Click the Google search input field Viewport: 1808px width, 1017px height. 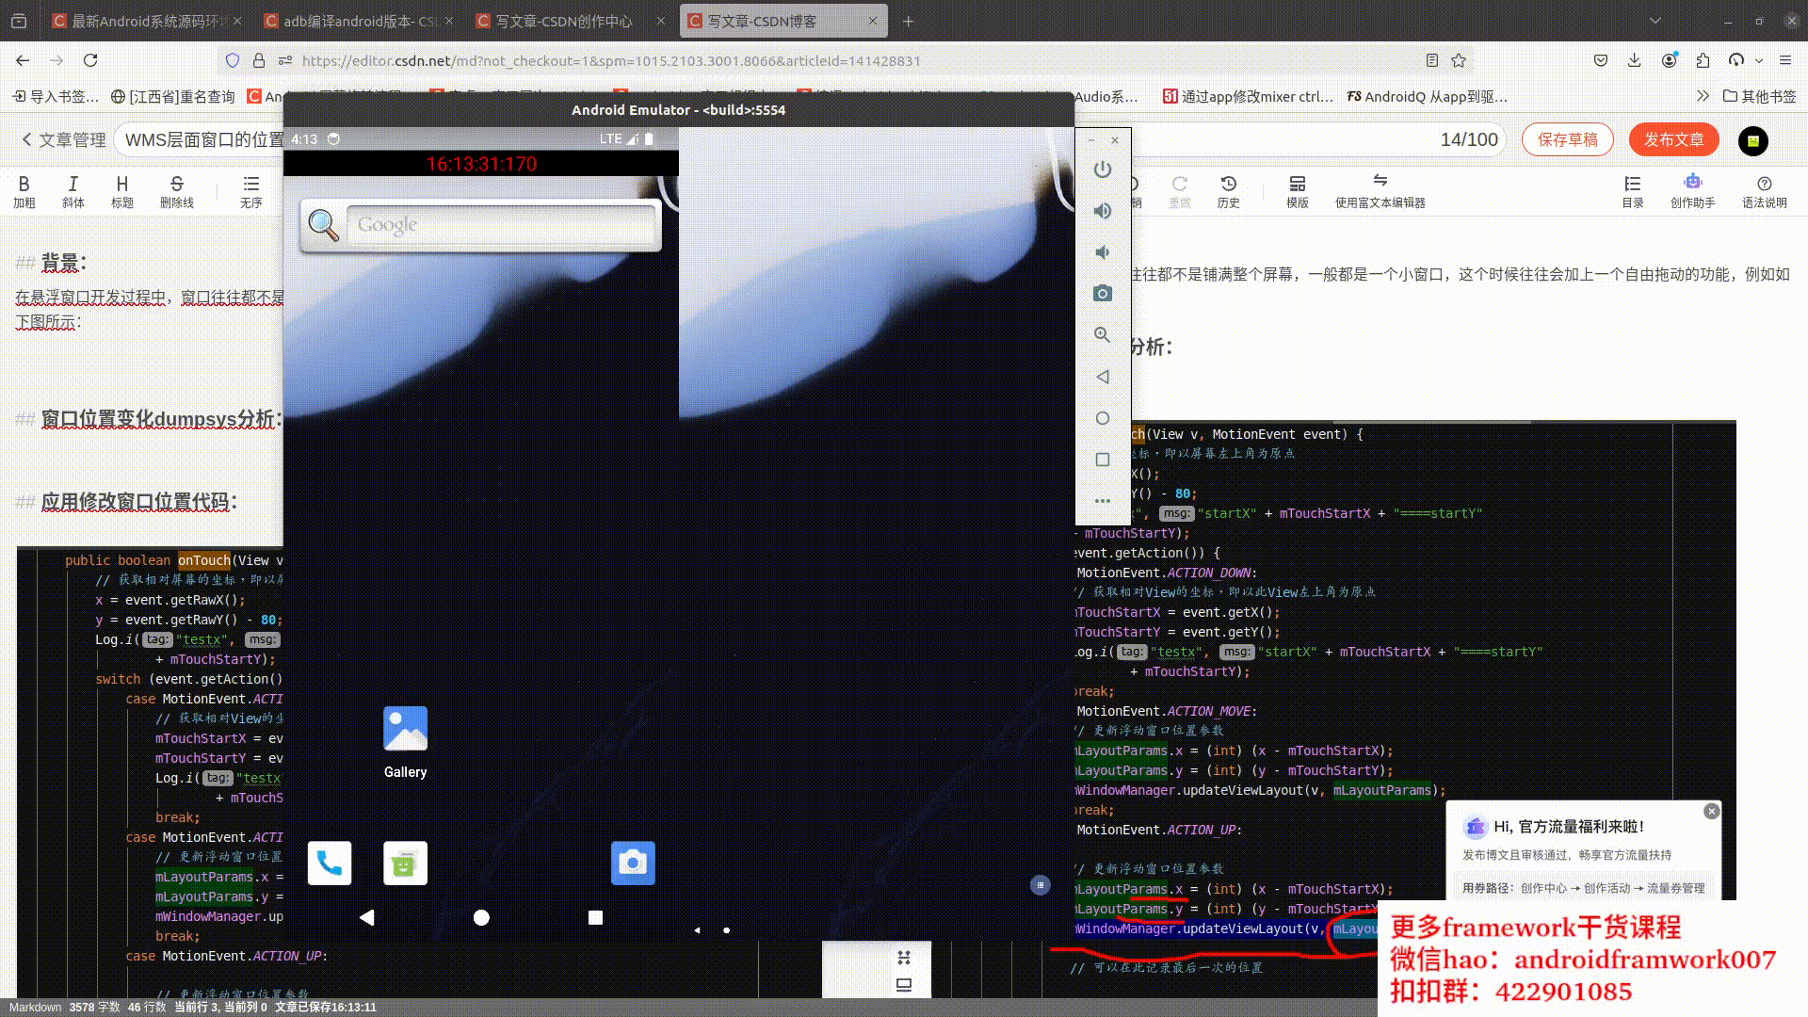[500, 225]
